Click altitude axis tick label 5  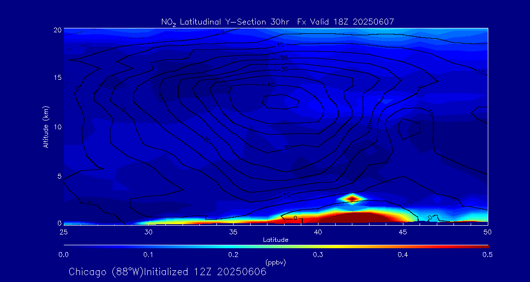pyautogui.click(x=59, y=176)
